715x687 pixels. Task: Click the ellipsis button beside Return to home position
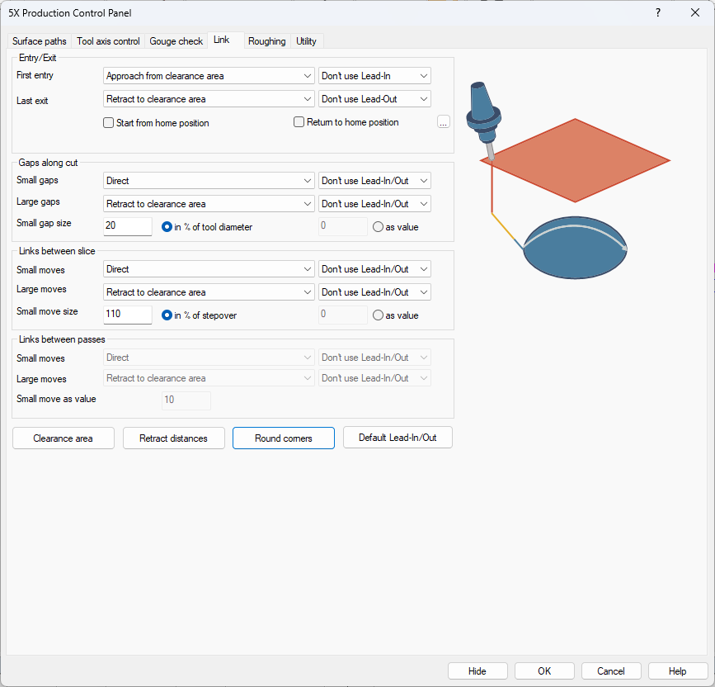coord(444,122)
